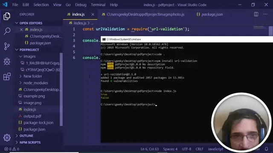Switch to the CUsersgeekyDesktop...photo.js tab
Image resolution: width=273 pixels, height=153 pixels.
point(143,14)
